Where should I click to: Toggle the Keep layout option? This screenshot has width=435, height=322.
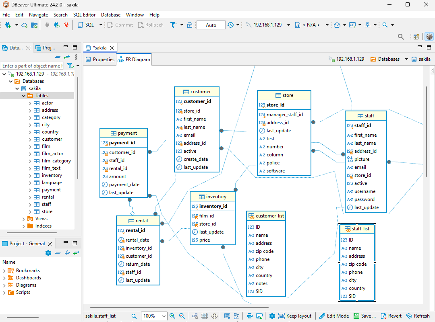(x=295, y=316)
